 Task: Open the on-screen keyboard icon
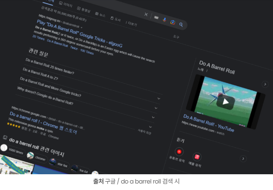click(156, 18)
